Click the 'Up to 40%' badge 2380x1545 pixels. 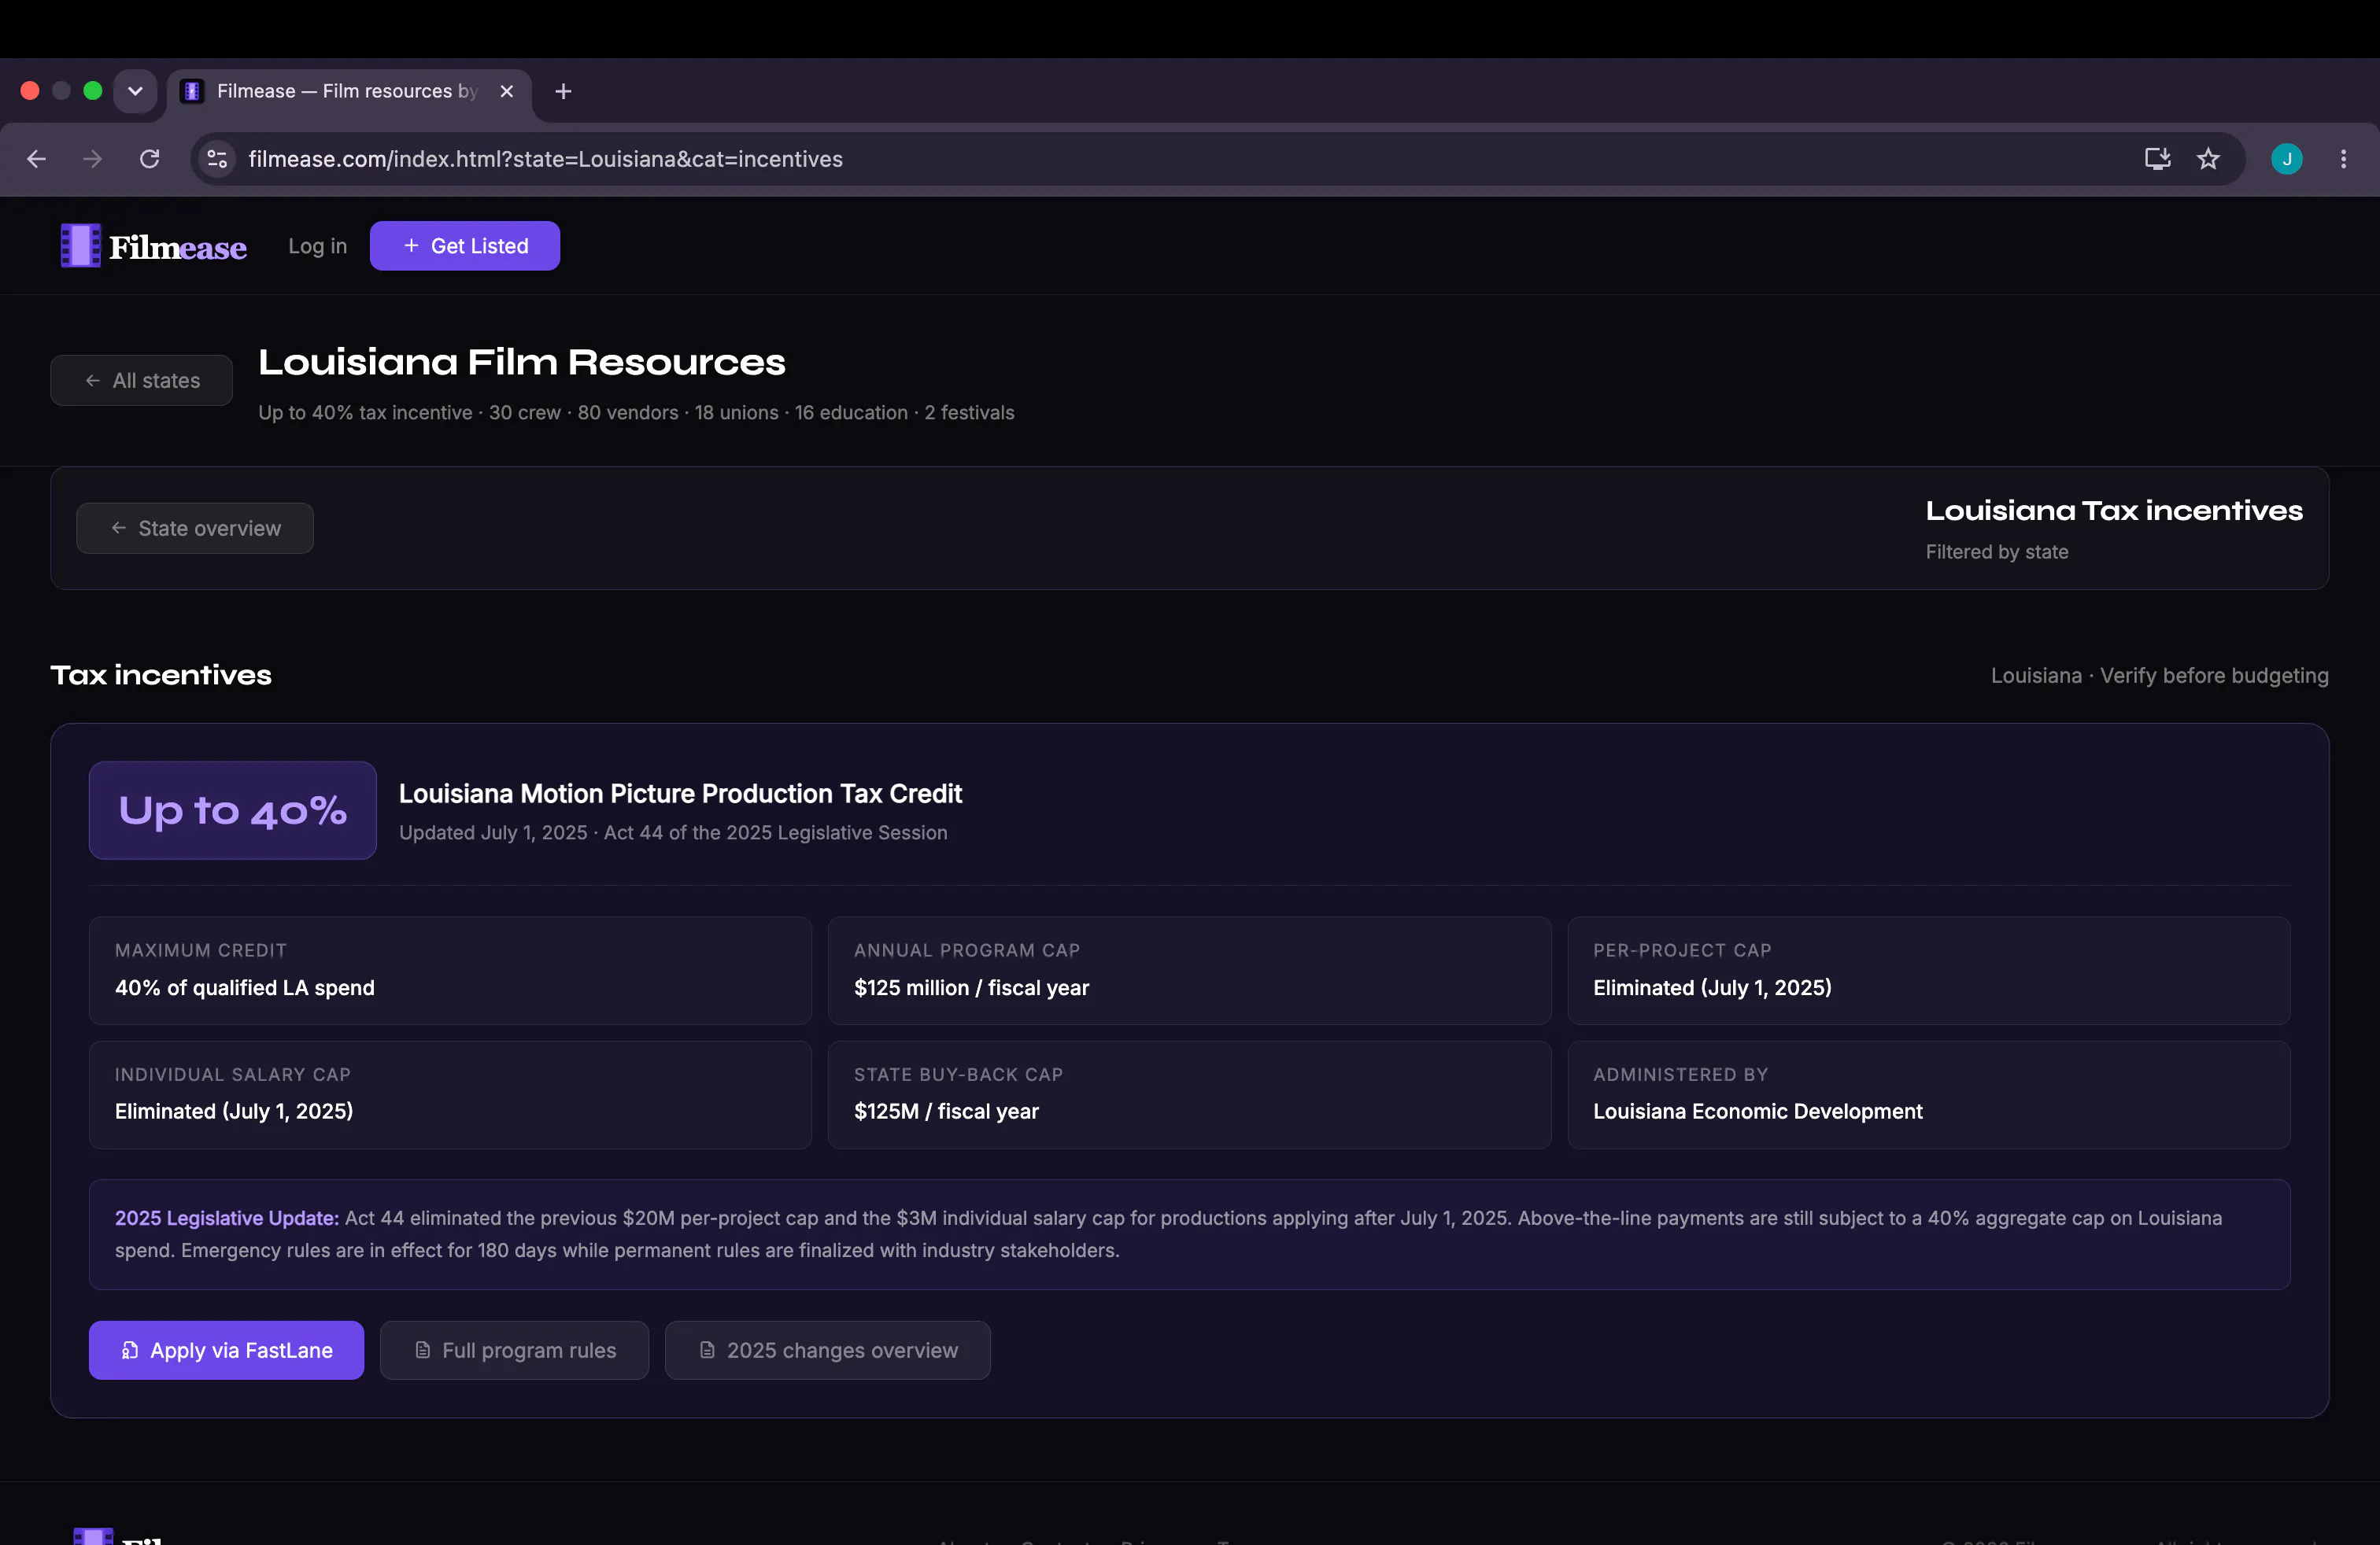point(233,810)
